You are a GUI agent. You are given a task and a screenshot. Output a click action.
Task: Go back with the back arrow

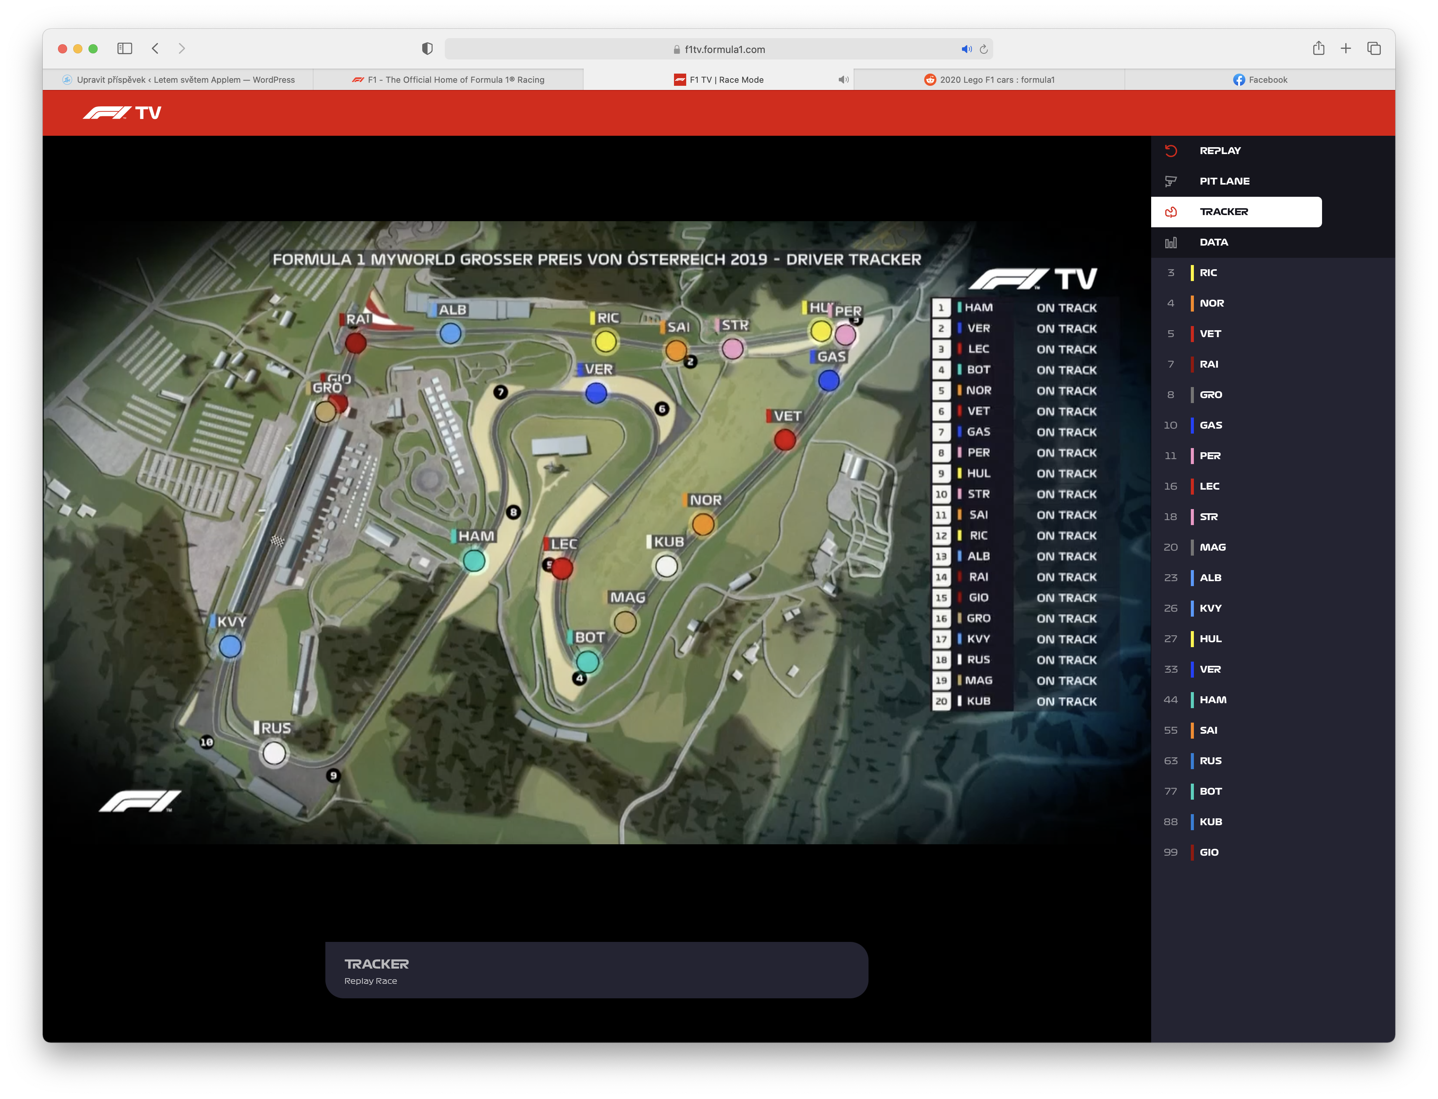click(x=155, y=48)
